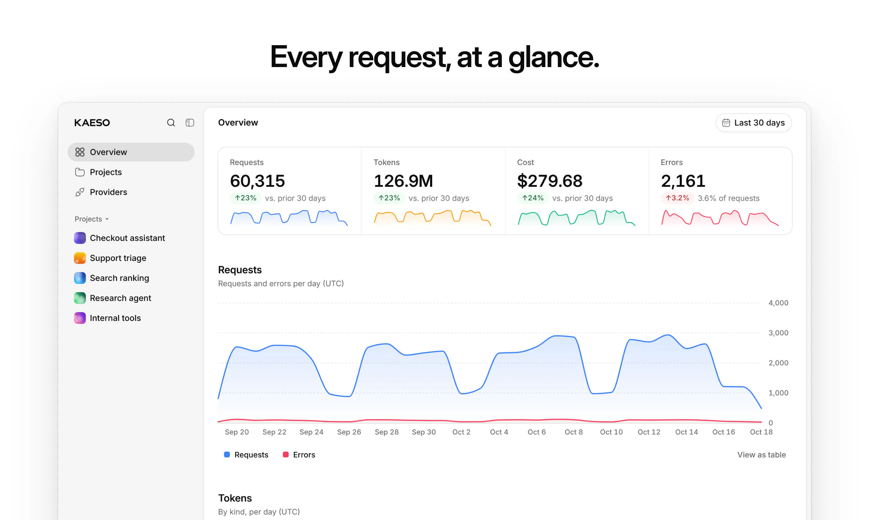Click the Overview grid icon in sidebar
The width and height of the screenshot is (869, 520).
[x=80, y=152]
